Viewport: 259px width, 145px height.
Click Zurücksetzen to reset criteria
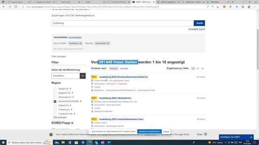(75, 37)
